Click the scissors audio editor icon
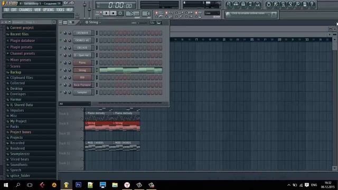Image resolution: width=338 pixels, height=190 pixels. tap(290, 4)
